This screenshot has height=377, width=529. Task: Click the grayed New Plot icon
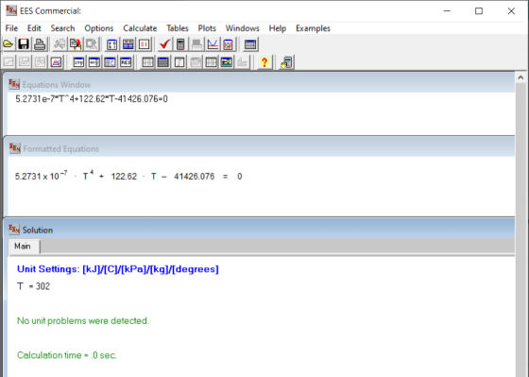tap(9, 62)
